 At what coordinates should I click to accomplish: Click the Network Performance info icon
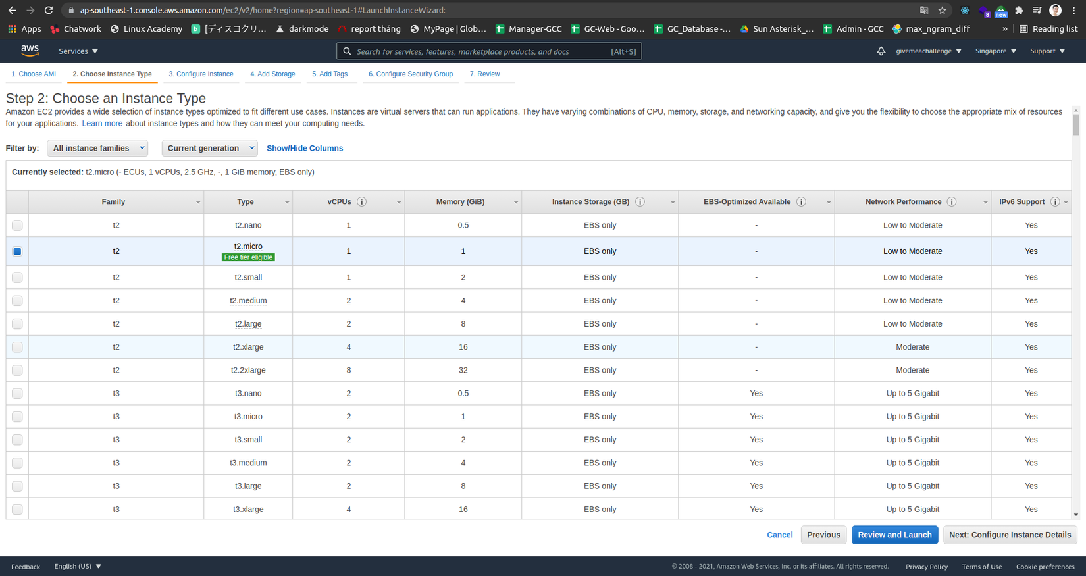point(951,202)
